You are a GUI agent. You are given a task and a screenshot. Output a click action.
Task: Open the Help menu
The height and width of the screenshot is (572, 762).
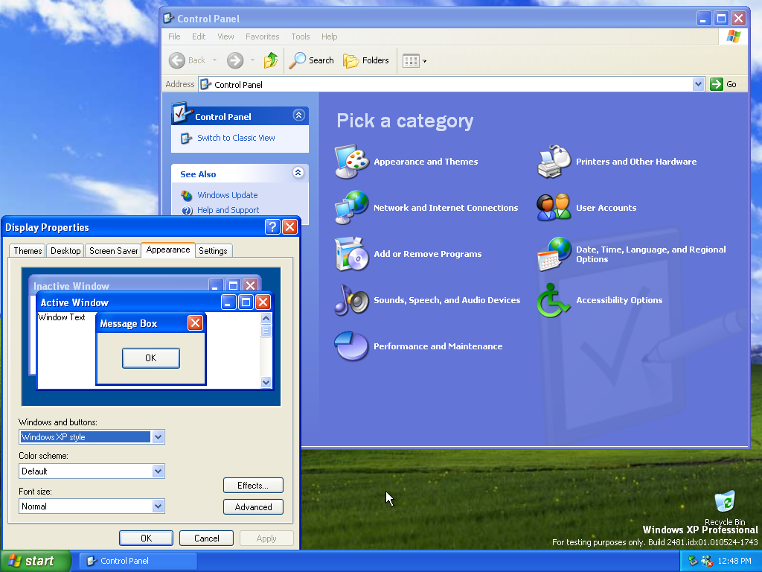click(x=329, y=36)
